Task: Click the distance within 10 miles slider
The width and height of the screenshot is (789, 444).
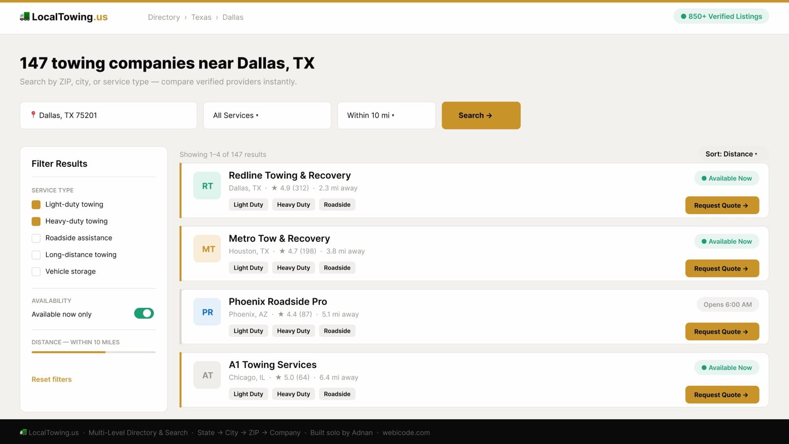Action: click(94, 352)
